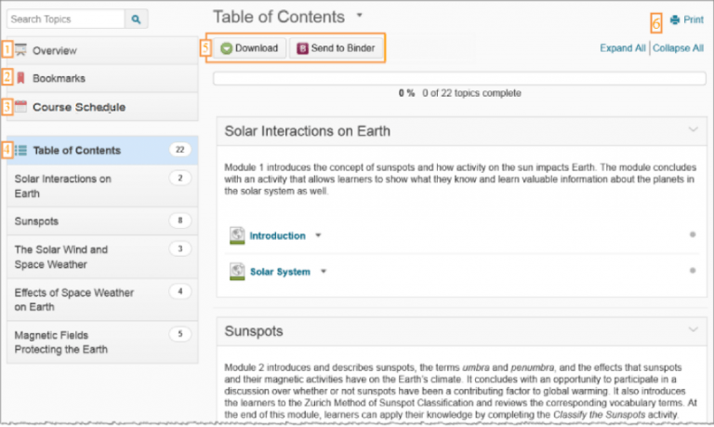Viewport: 714px width, 427px height.
Task: Click the Solar System topic page icon
Action: click(x=237, y=272)
